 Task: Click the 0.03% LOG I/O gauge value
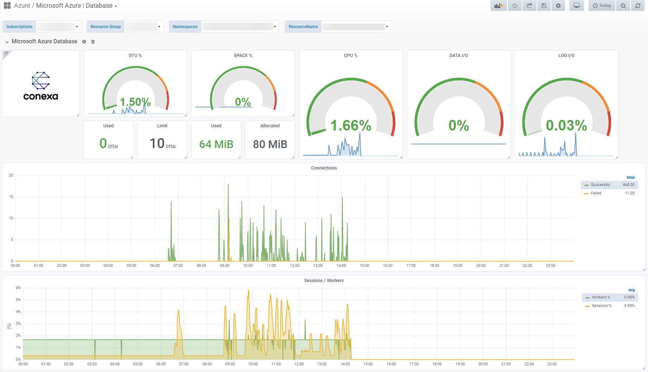[x=566, y=126]
